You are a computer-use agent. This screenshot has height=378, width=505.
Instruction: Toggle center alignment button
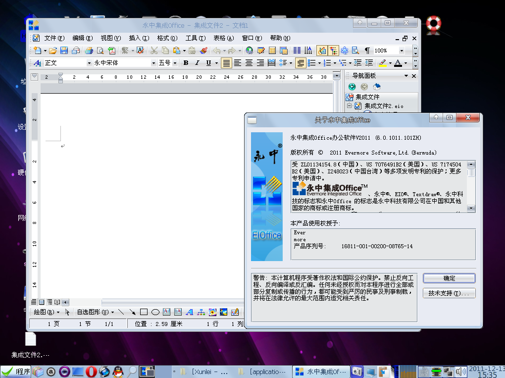pos(249,63)
